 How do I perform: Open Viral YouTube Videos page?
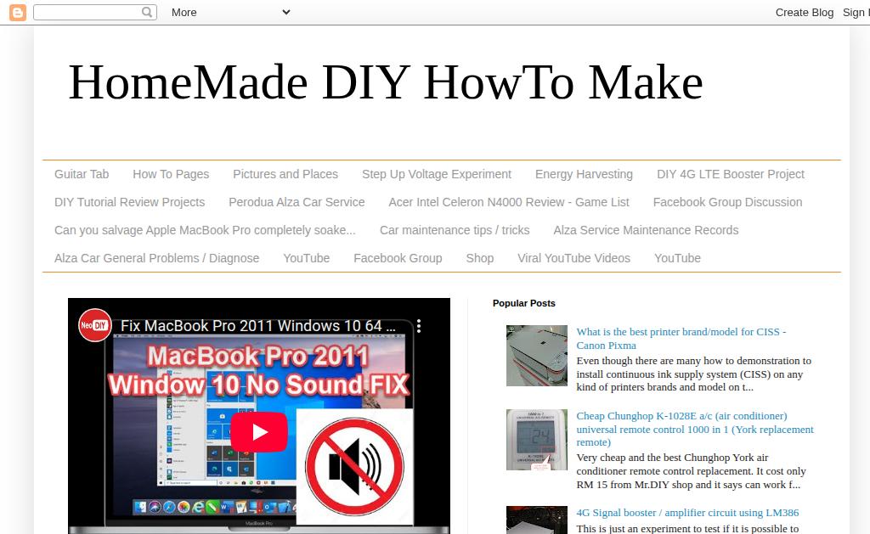(x=573, y=258)
